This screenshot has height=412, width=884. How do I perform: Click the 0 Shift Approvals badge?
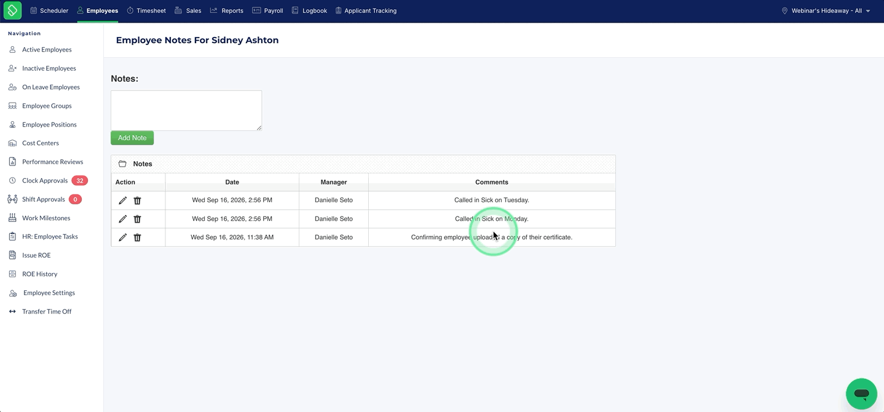(75, 199)
